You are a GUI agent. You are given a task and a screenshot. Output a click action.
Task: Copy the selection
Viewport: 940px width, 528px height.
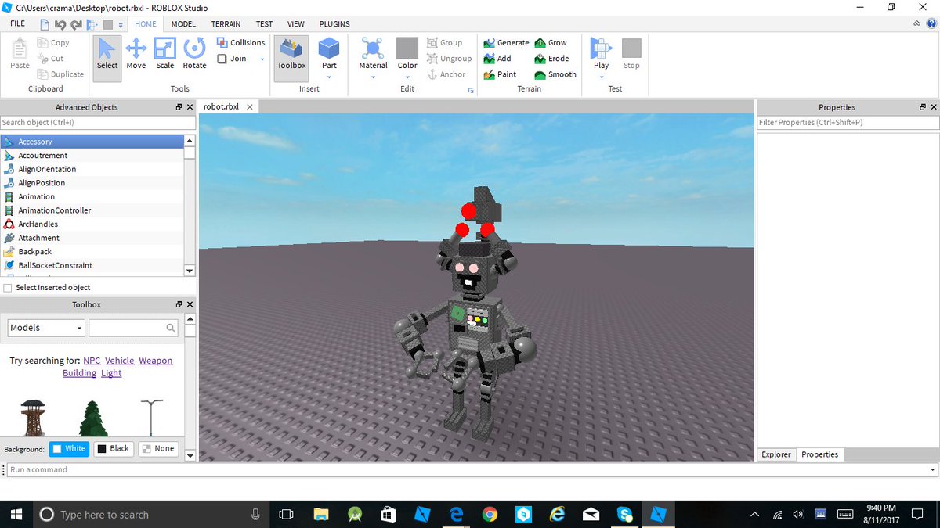(53, 43)
